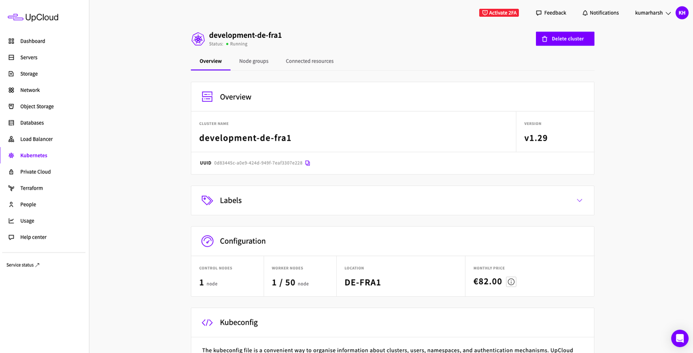The image size is (693, 353).
Task: Click the Labels tag icon
Action: tap(207, 201)
